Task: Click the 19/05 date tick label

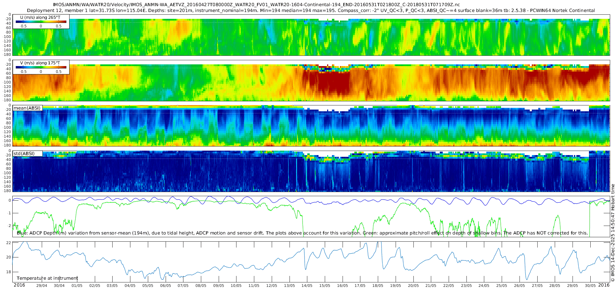Action: pyautogui.click(x=396, y=286)
